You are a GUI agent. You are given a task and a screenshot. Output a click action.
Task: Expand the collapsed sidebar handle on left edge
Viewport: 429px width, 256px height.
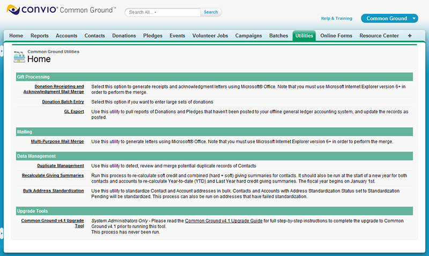(x=2, y=51)
